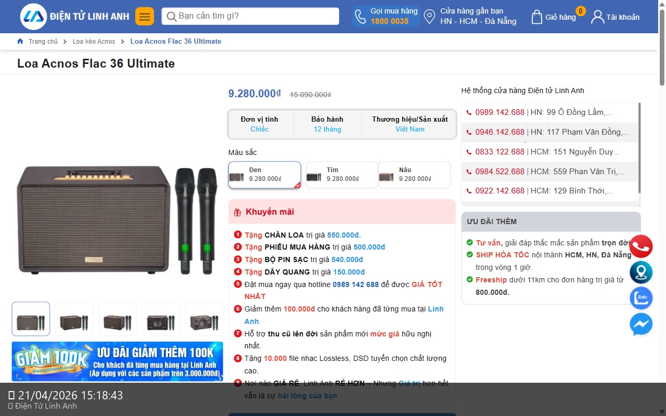The width and height of the screenshot is (666, 416).
Task: Click the crossed-out 15.090.000đ price
Action: click(x=311, y=95)
